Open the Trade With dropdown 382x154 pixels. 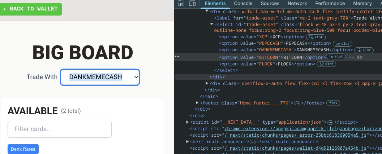coord(100,77)
